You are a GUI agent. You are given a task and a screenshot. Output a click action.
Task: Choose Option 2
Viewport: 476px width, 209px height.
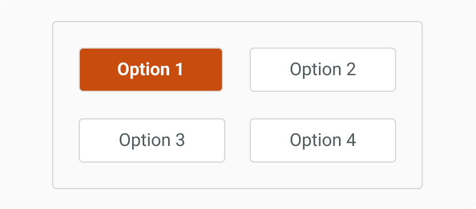[323, 70]
